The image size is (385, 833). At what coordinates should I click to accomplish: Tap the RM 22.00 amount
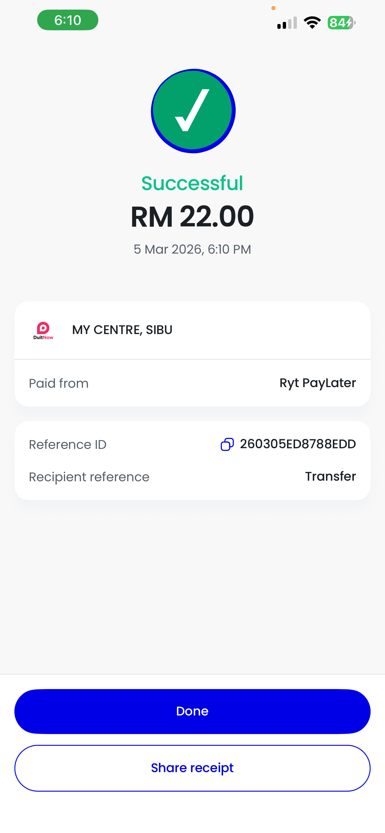click(x=192, y=216)
